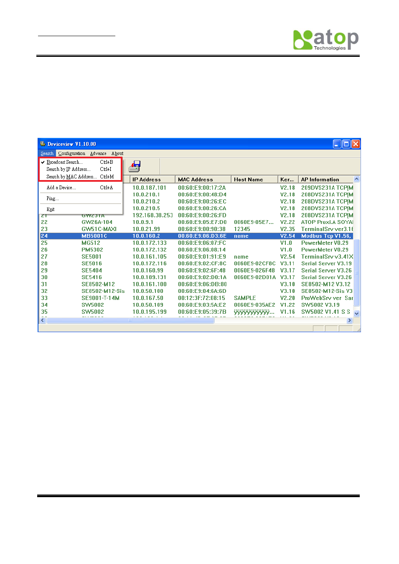Sort by Host Name column header
The image size is (399, 564).
(254, 179)
